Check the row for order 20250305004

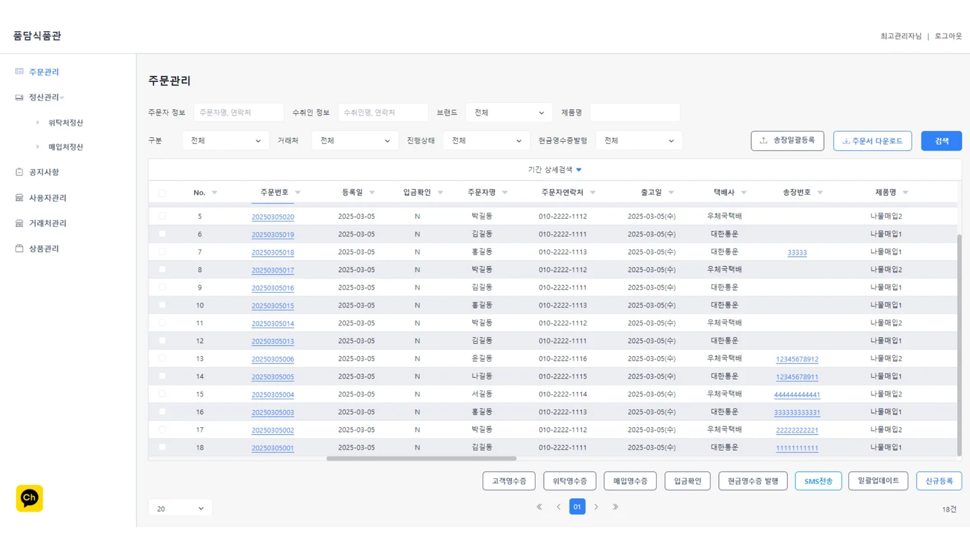(x=162, y=394)
